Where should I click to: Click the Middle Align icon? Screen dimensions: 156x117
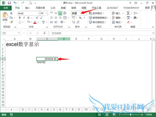56,13
